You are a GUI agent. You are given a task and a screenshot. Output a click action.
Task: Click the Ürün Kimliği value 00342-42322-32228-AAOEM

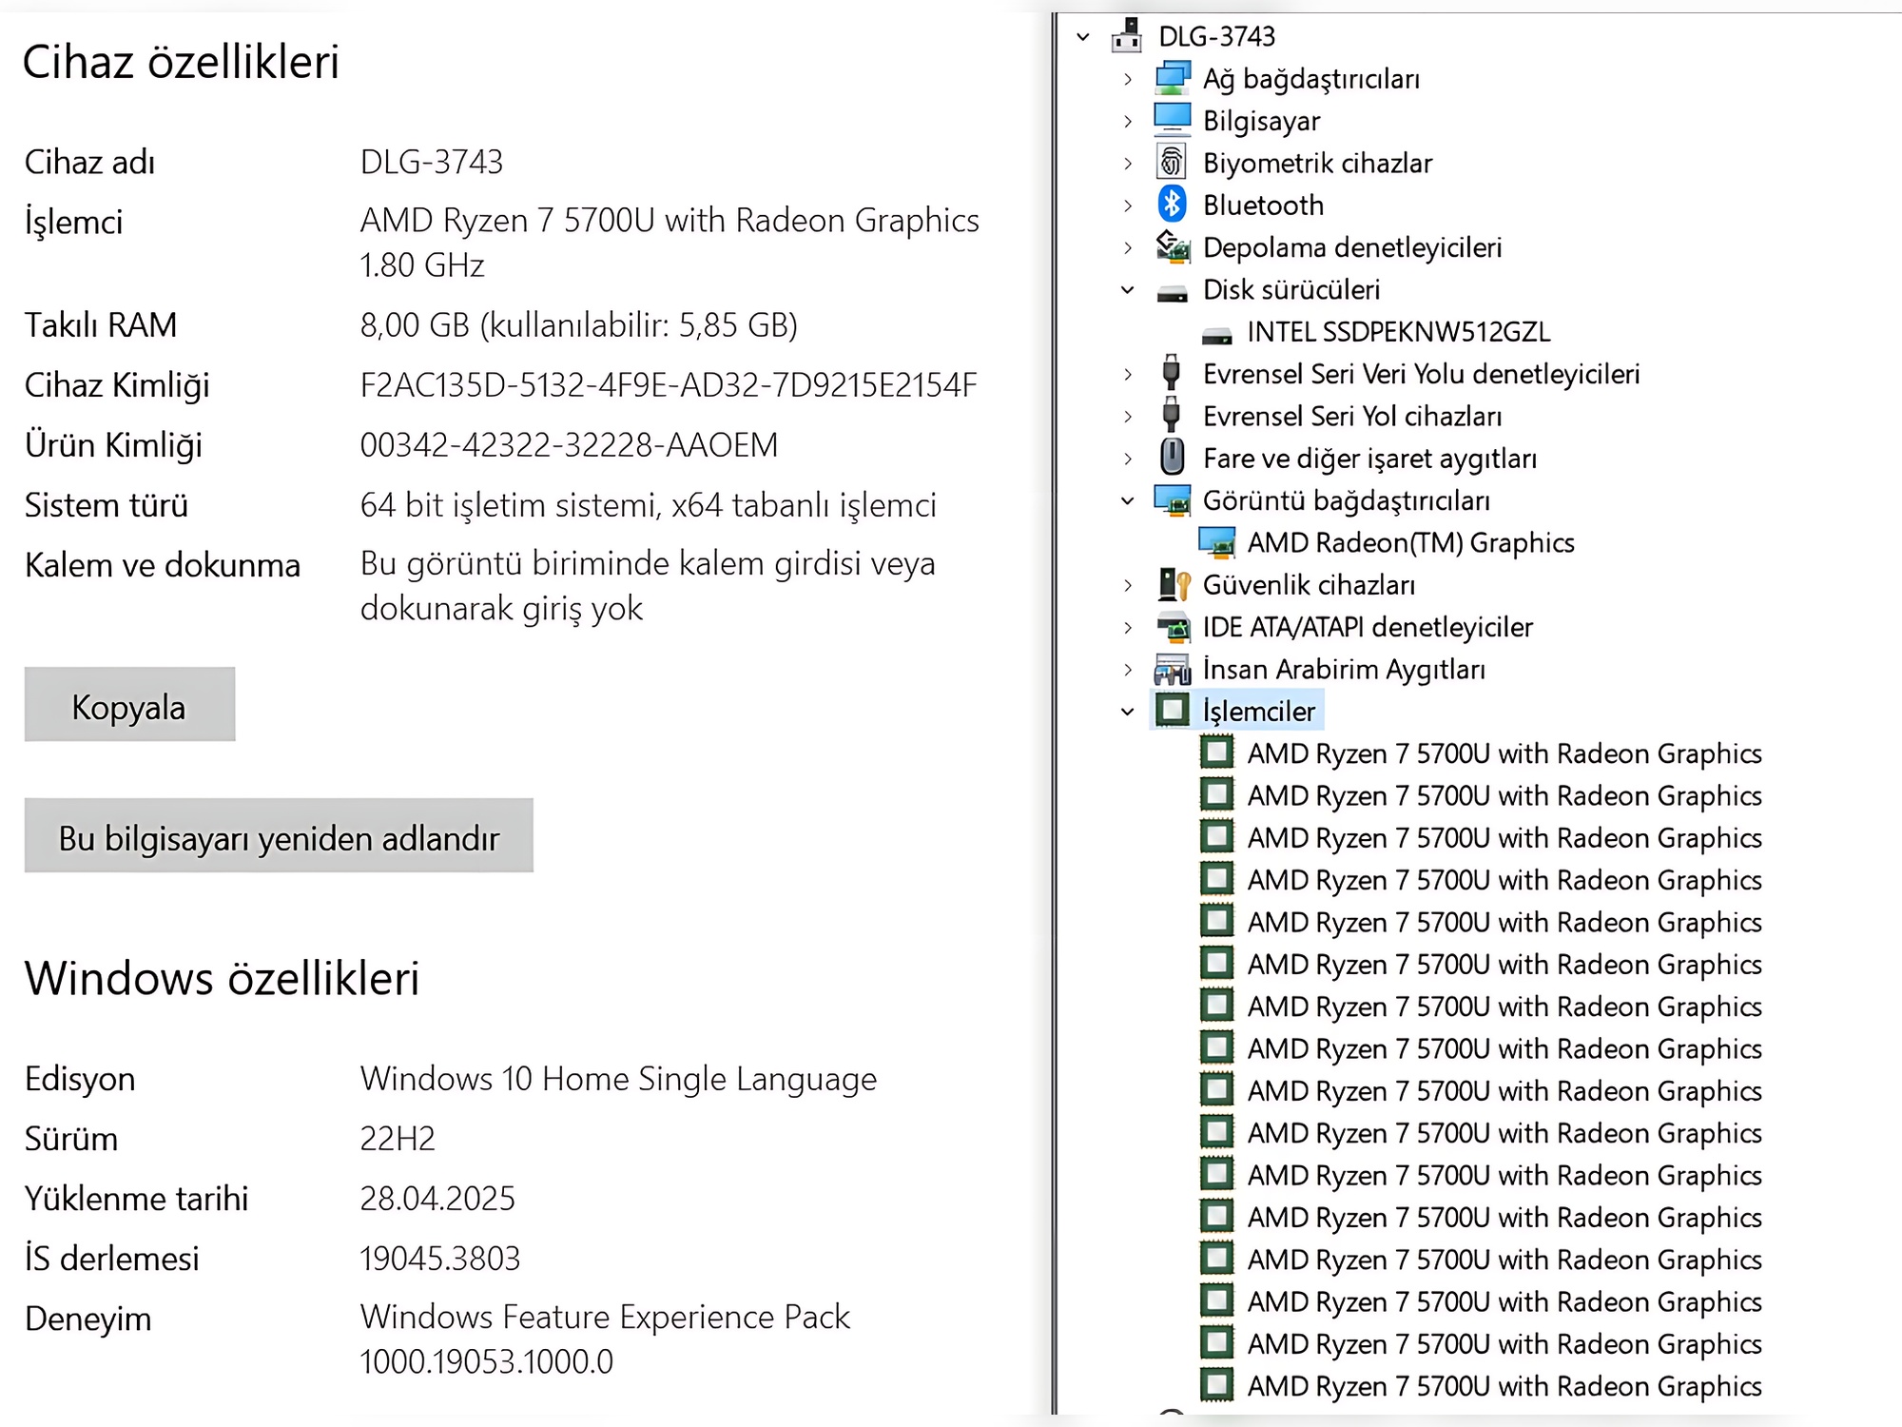[569, 444]
